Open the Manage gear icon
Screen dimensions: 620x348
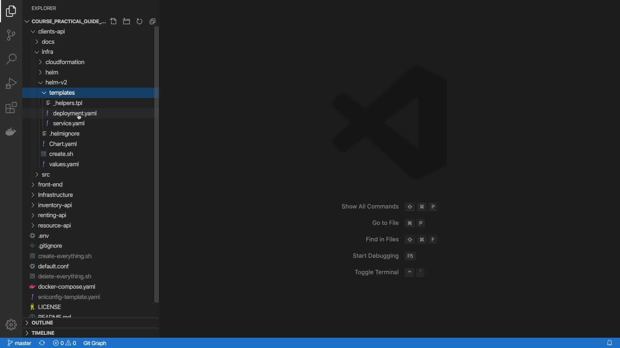point(11,324)
